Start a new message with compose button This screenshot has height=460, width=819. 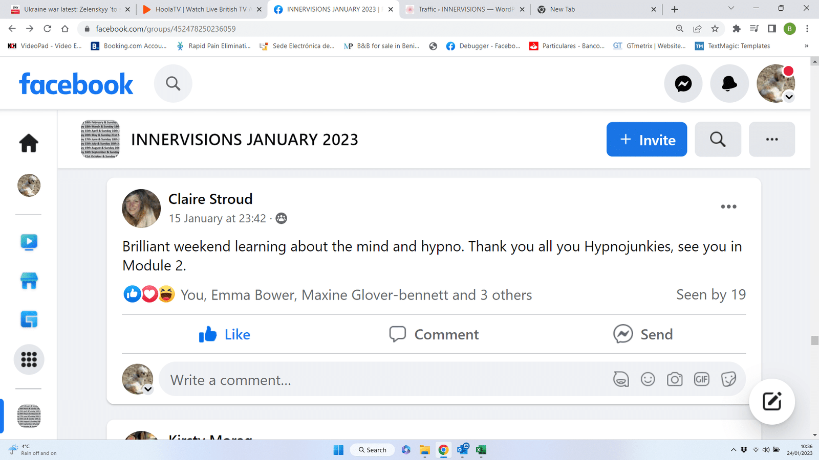[x=771, y=402]
